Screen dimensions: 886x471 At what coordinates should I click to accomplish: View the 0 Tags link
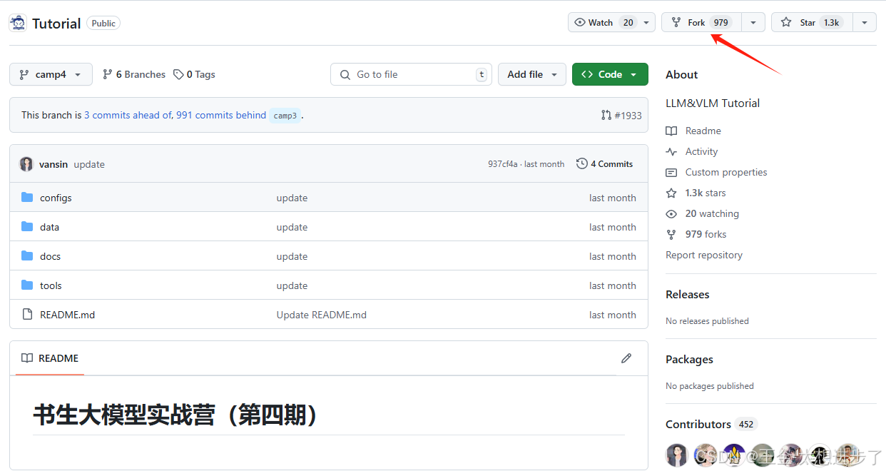tap(194, 74)
